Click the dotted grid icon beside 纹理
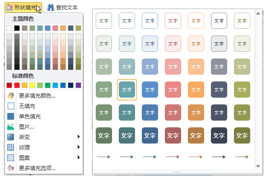This screenshot has height=180, width=271. pyautogui.click(x=11, y=147)
